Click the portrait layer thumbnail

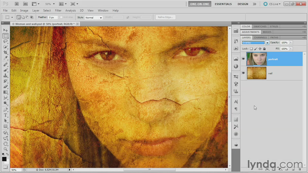pos(257,59)
